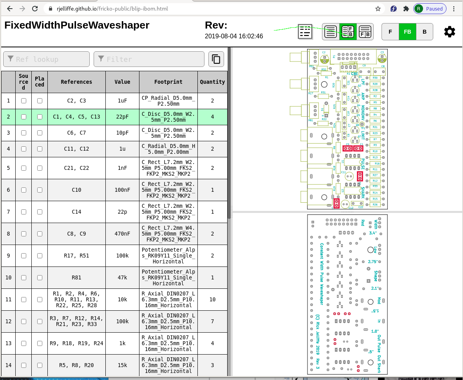Open the settings gear menu
Viewport: 463px width, 380px height.
449,32
